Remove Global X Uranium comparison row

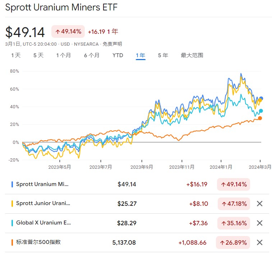coord(260,223)
